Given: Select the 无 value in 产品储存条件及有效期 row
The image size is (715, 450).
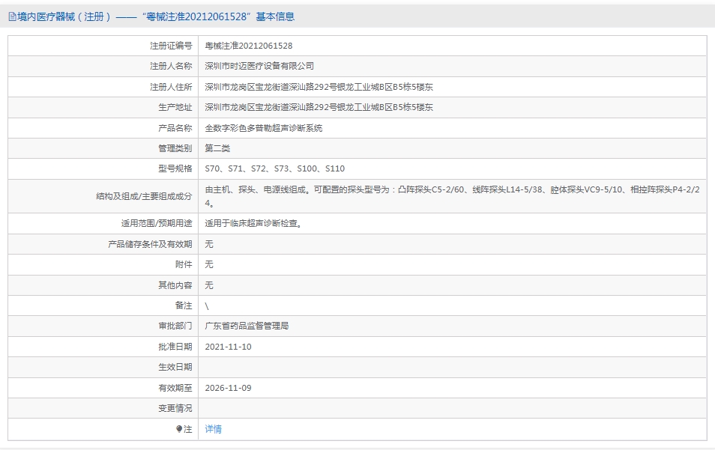Looking at the screenshot, I should pos(209,244).
